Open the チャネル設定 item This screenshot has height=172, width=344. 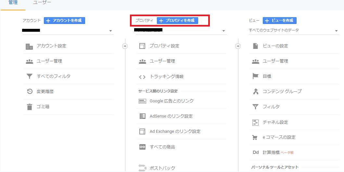tap(275, 122)
